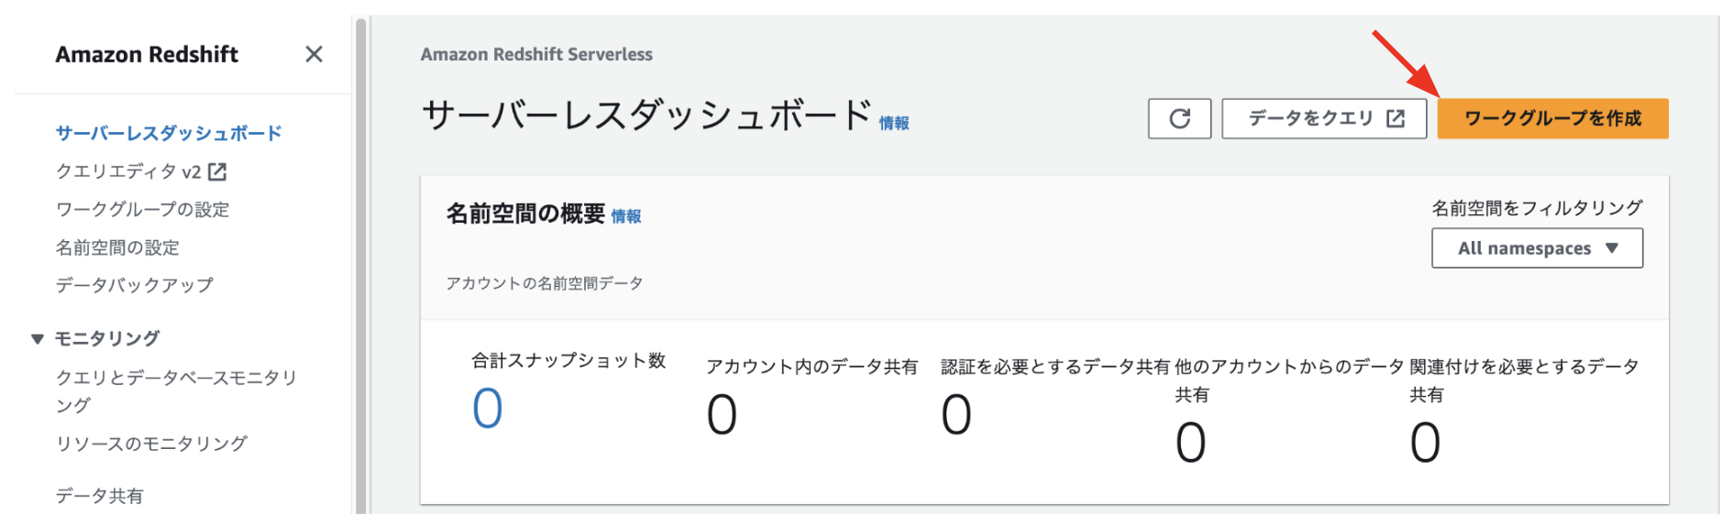
Task: Click ワークグループを作成 orange button
Action: coord(1552,118)
